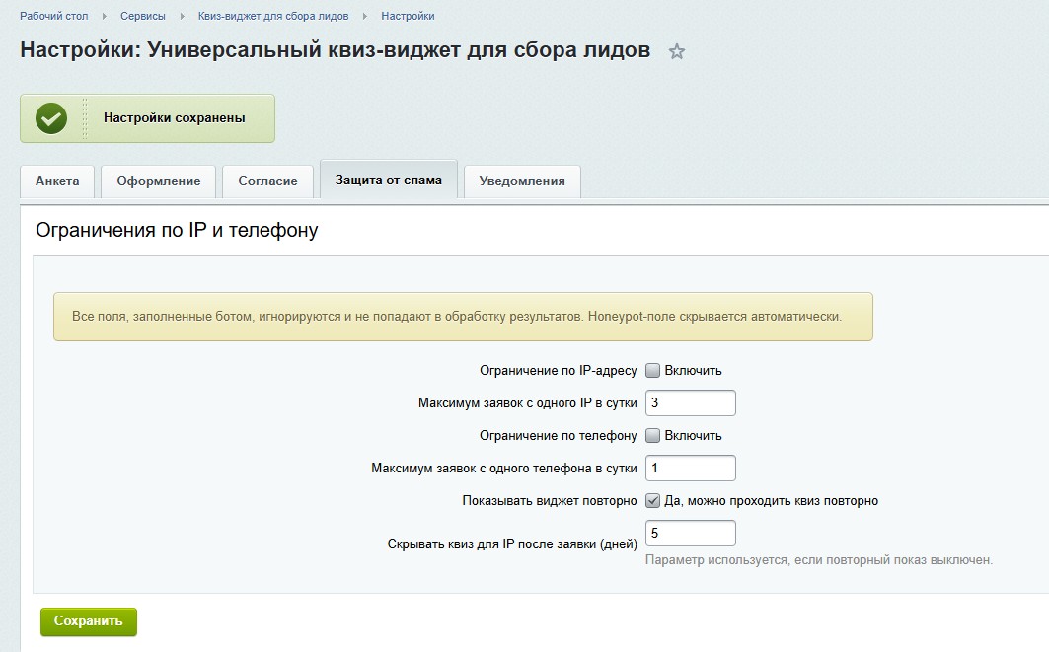
Task: Click the Скрывать квиз для IP label
Action: click(512, 544)
